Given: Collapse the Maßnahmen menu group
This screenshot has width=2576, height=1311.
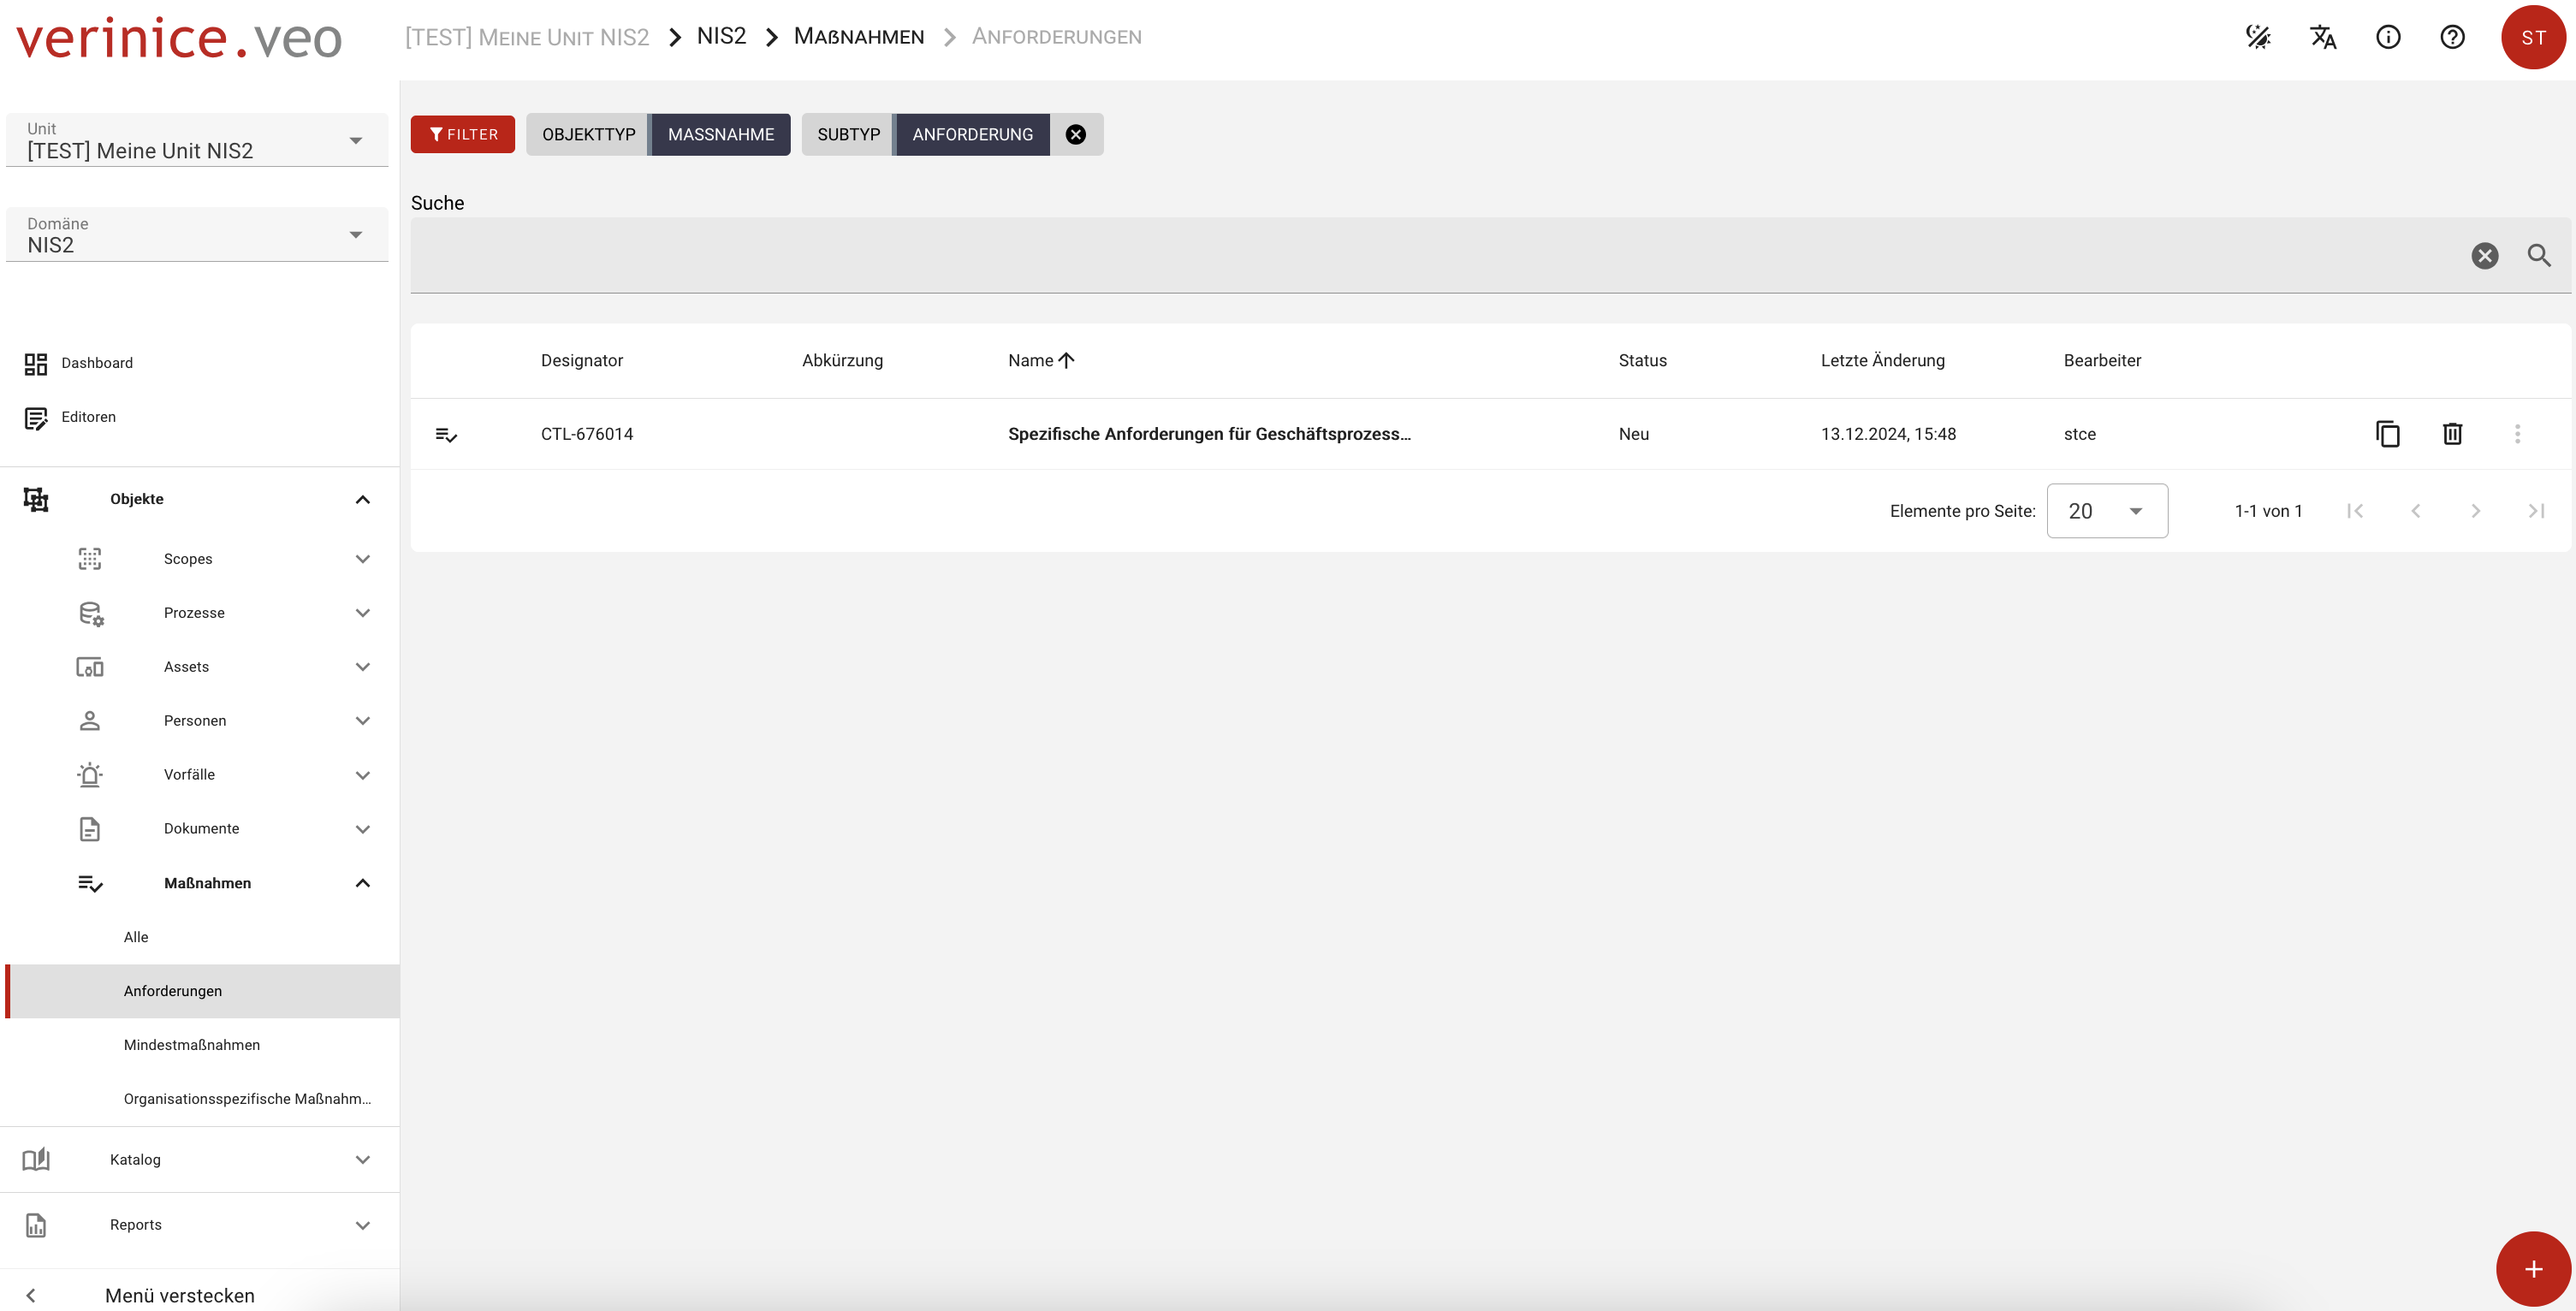Looking at the screenshot, I should [x=362, y=883].
